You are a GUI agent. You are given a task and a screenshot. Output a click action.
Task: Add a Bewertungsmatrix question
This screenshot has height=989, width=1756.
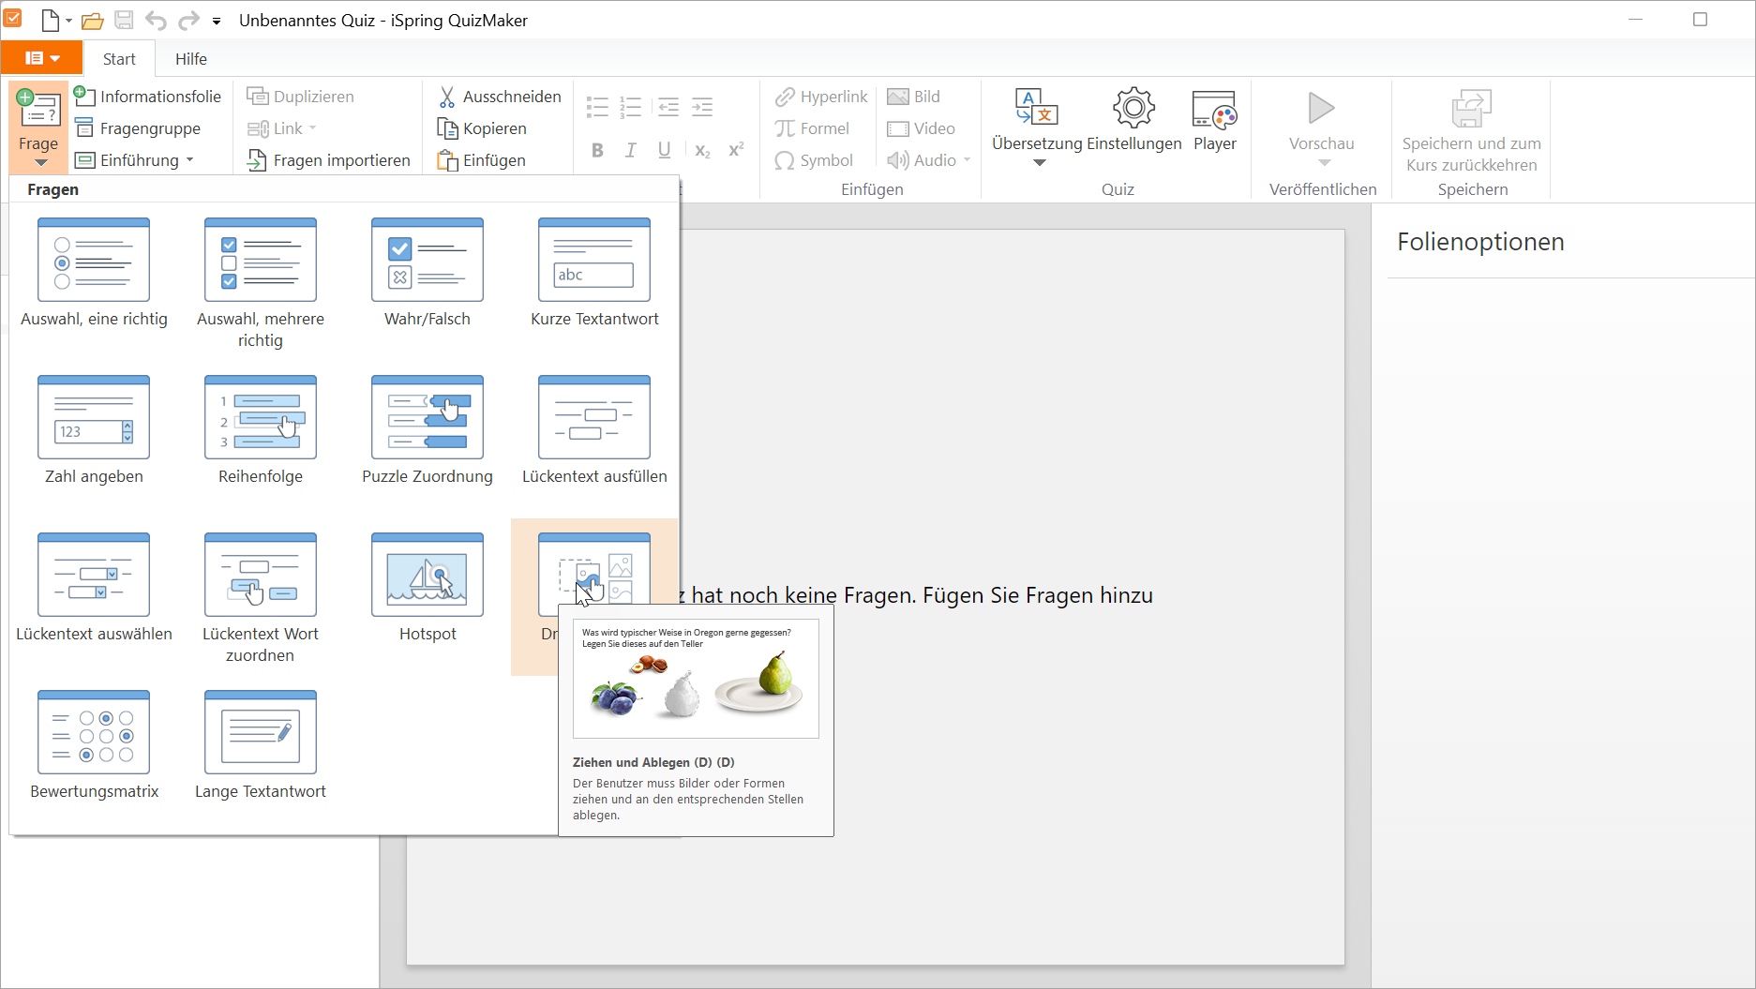(94, 733)
